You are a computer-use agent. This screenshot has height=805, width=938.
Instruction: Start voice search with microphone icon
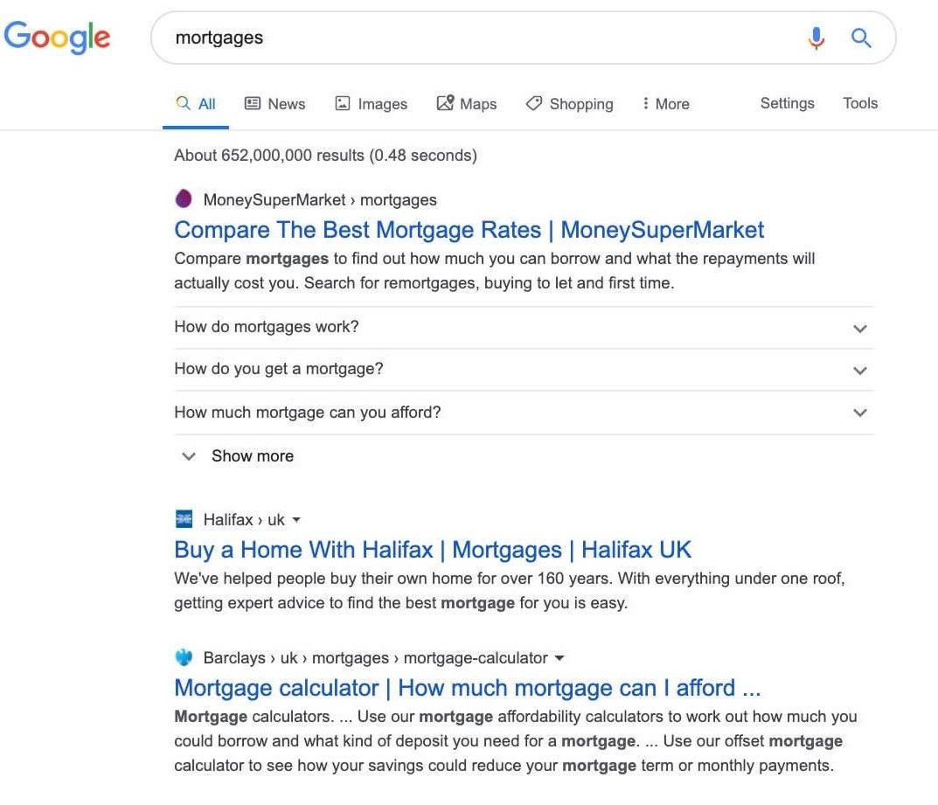816,38
